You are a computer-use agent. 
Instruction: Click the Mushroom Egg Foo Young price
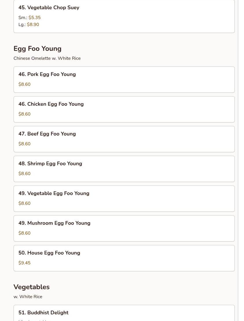(24, 233)
